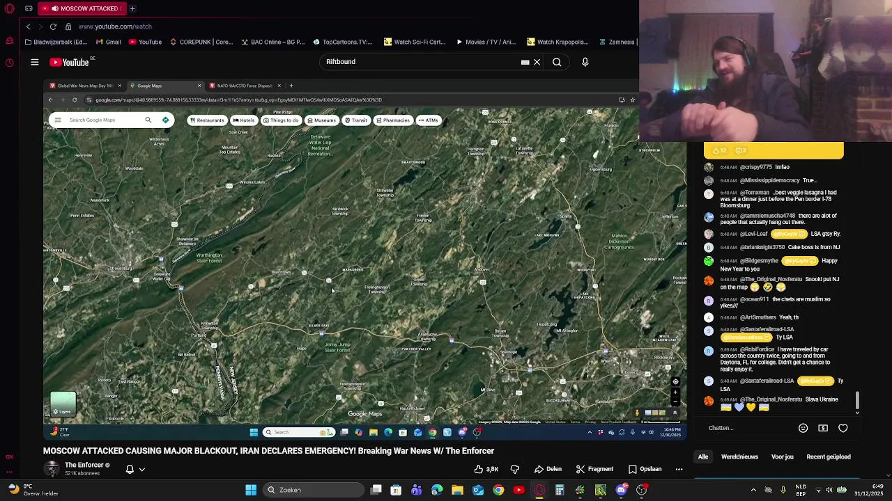Click The Enforcer channel avatar
The width and height of the screenshot is (892, 501).
pos(52,468)
